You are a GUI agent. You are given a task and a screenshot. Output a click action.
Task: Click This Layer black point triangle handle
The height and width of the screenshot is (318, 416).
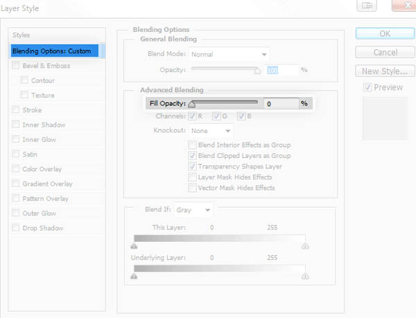[x=134, y=245]
